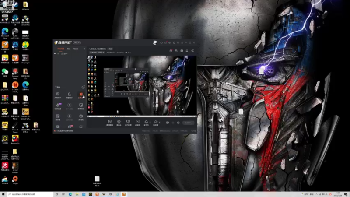Open the Origin desktop shortcut

(15, 180)
